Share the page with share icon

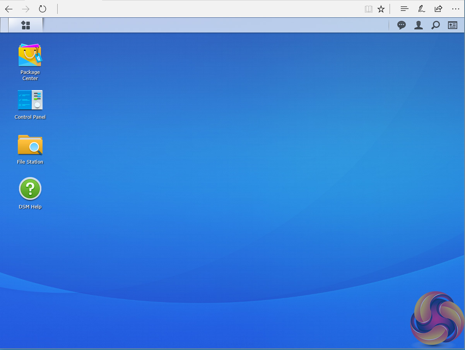coord(438,9)
